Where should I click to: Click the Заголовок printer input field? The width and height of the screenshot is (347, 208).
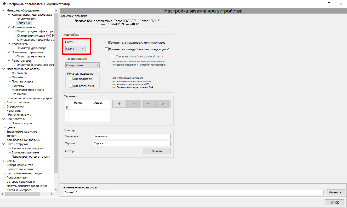coord(132,136)
